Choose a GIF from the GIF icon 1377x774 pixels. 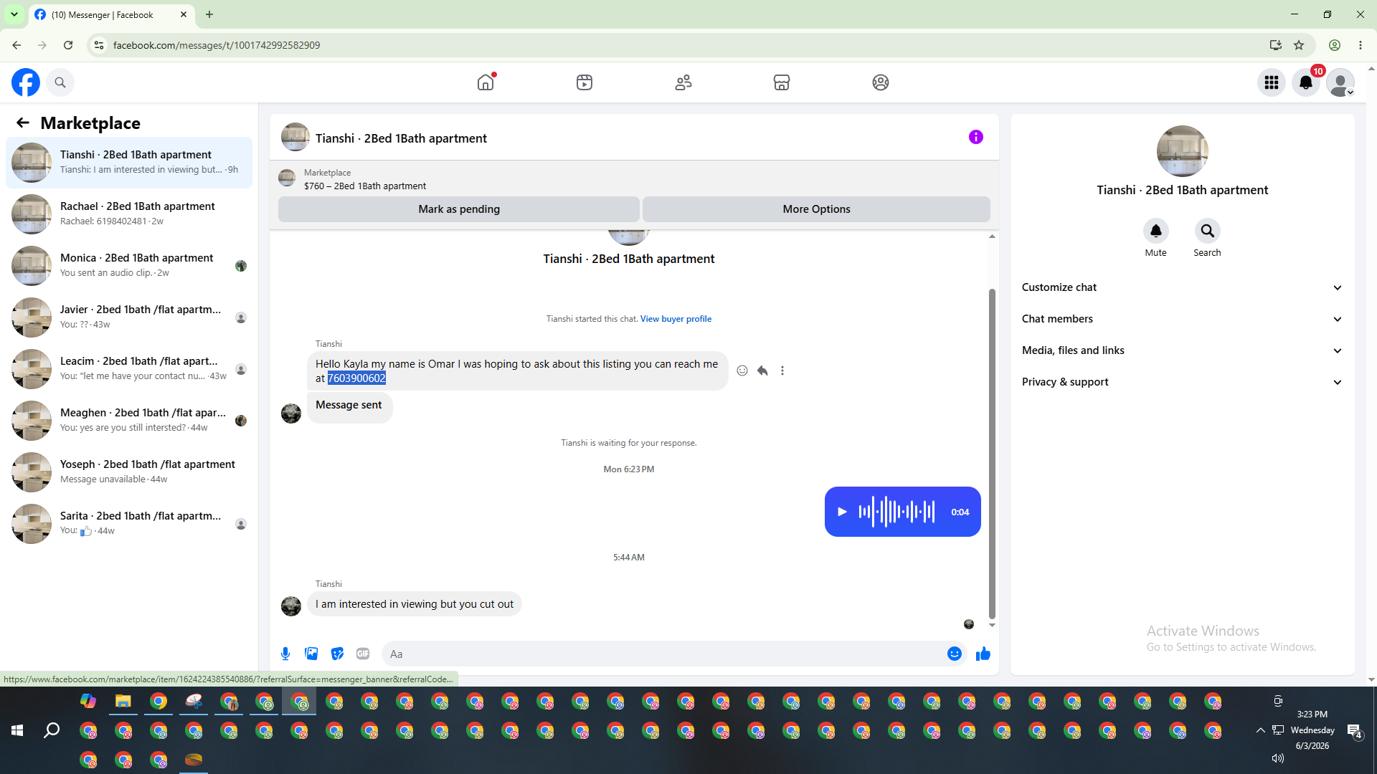tap(363, 654)
